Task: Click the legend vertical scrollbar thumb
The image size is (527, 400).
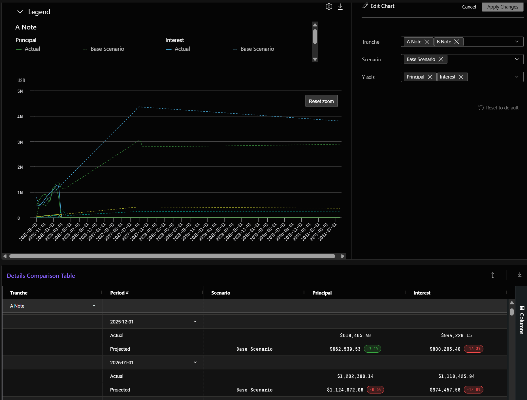Action: pos(315,37)
